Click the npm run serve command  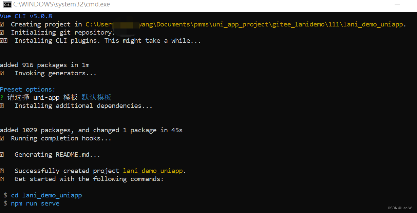click(x=35, y=204)
